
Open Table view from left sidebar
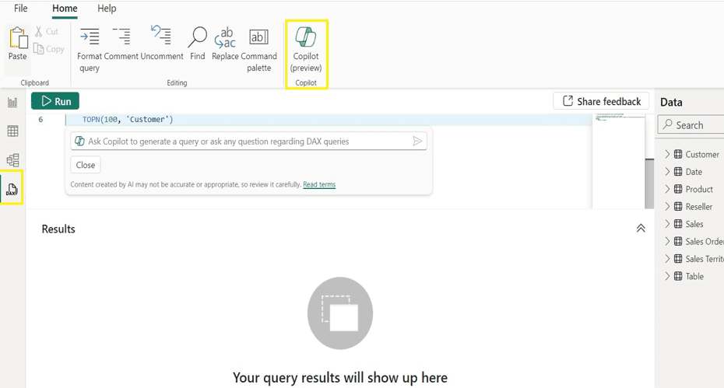pyautogui.click(x=12, y=131)
